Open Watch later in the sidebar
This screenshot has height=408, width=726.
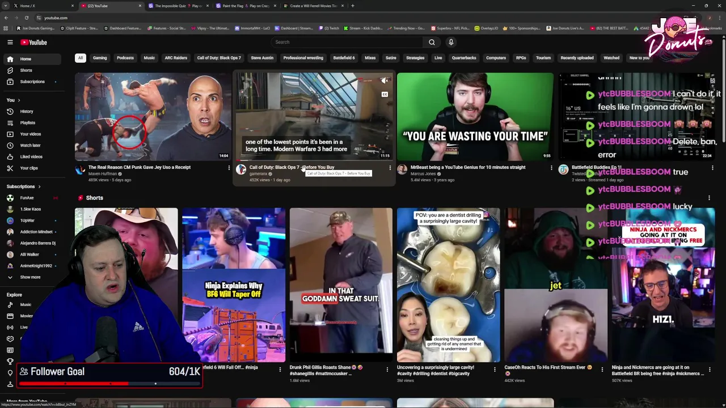(x=32, y=146)
